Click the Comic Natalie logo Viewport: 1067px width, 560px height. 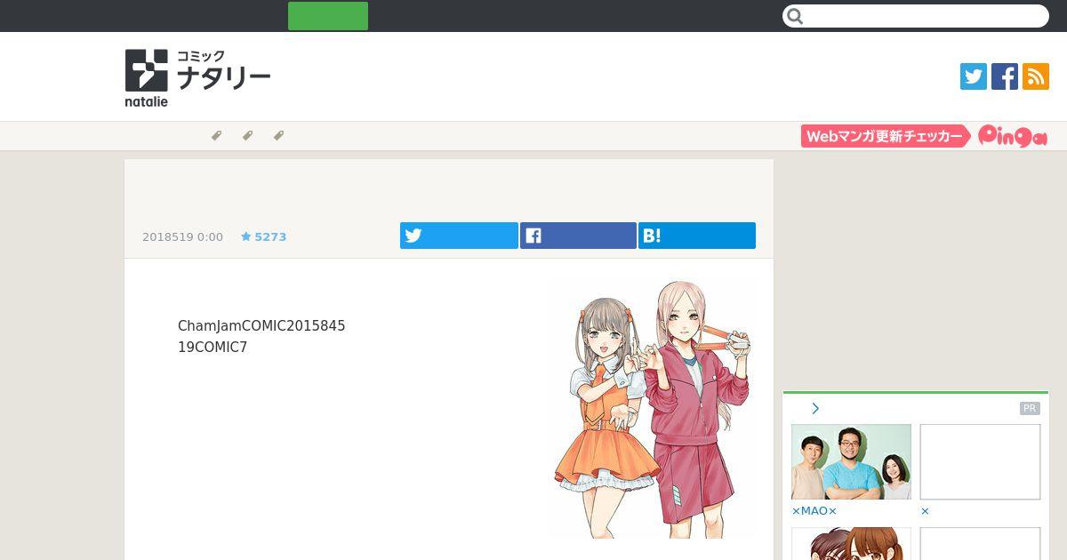(x=197, y=78)
